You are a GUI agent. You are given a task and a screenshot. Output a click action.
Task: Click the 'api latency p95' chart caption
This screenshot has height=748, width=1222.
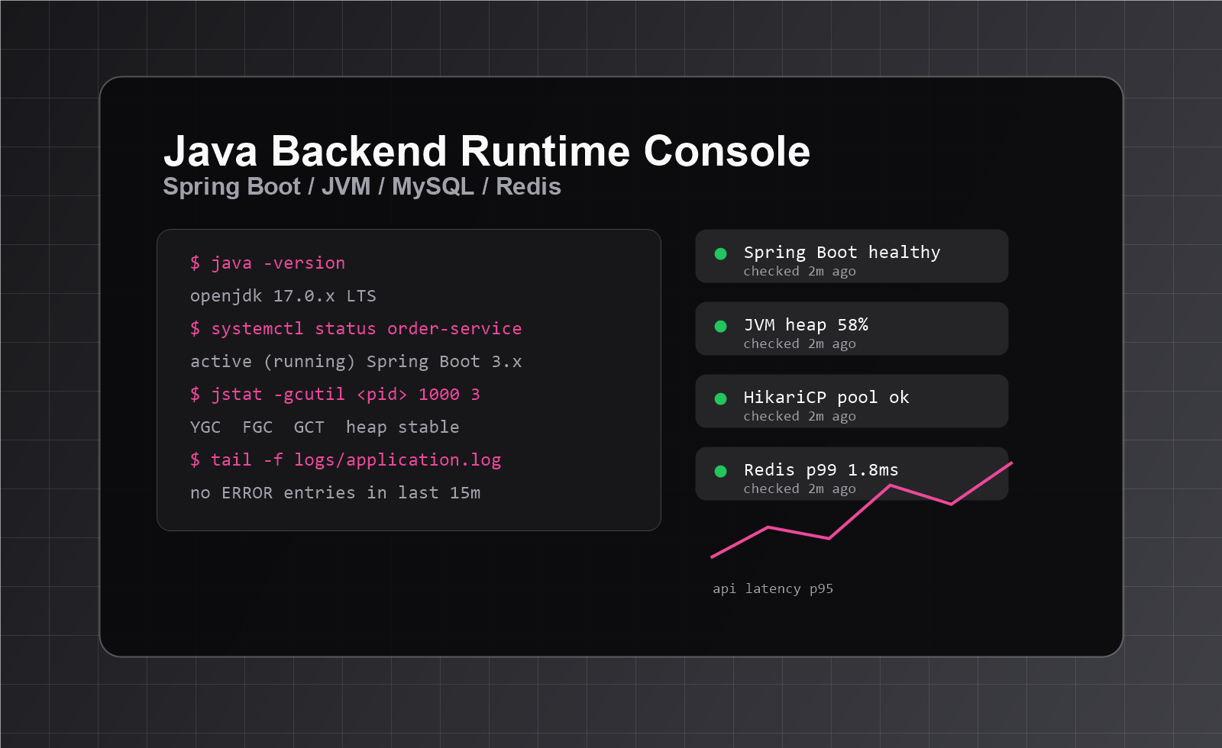click(773, 588)
